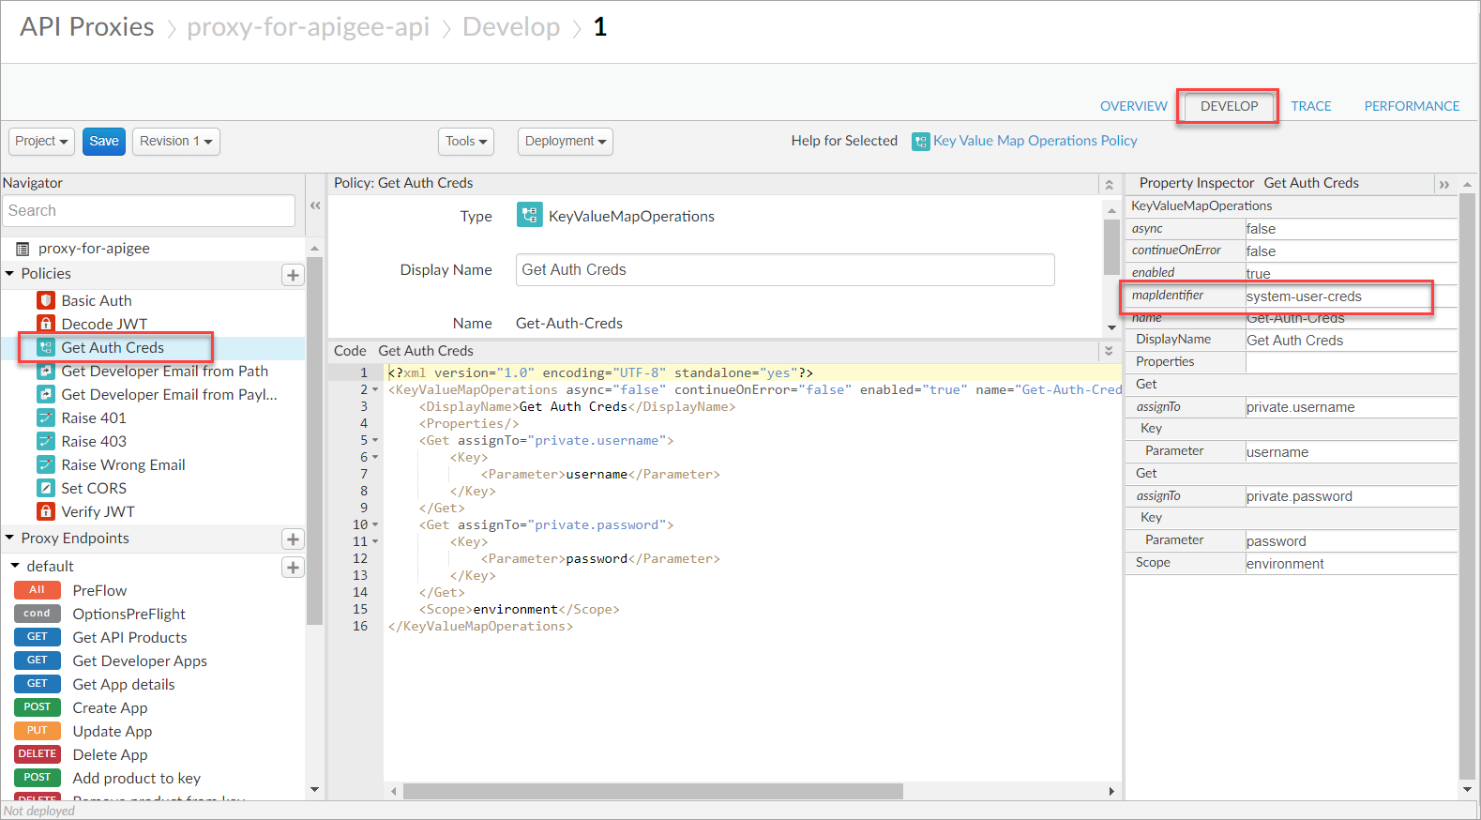This screenshot has height=820, width=1481.
Task: Open the Project dropdown
Action: point(42,142)
